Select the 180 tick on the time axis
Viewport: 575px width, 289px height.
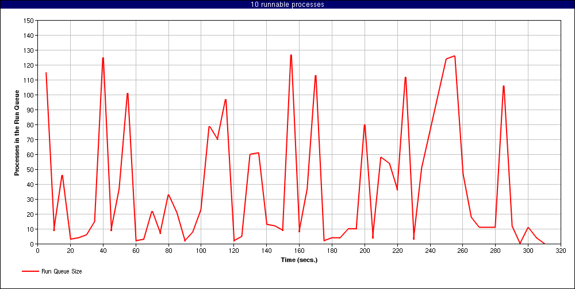pyautogui.click(x=332, y=251)
